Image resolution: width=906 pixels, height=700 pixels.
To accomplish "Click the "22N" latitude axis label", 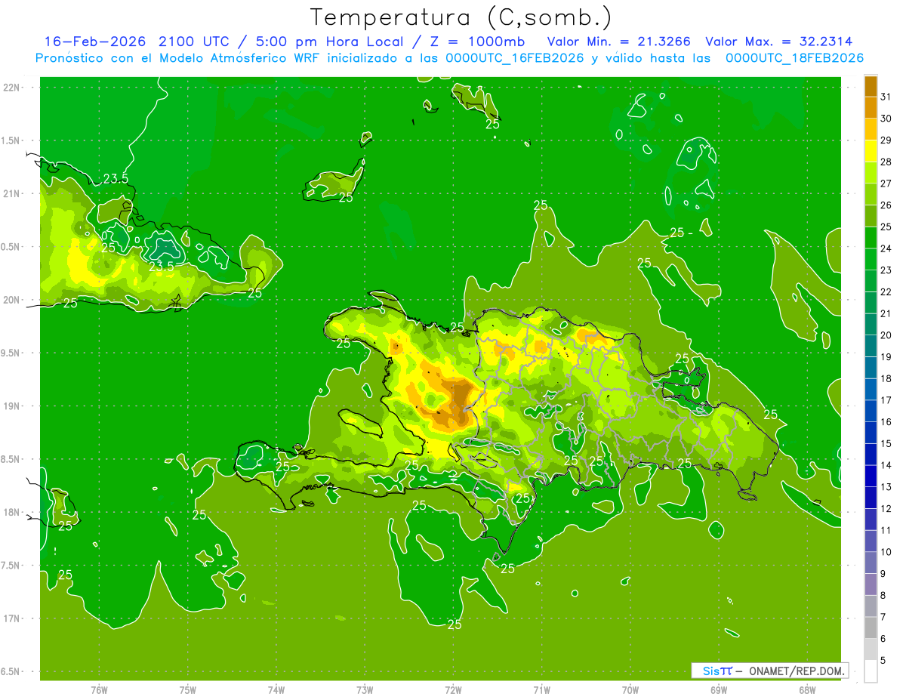I will 11,88.
